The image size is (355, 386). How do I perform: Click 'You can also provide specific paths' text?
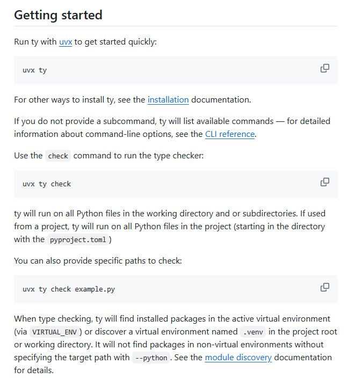[x=98, y=261]
